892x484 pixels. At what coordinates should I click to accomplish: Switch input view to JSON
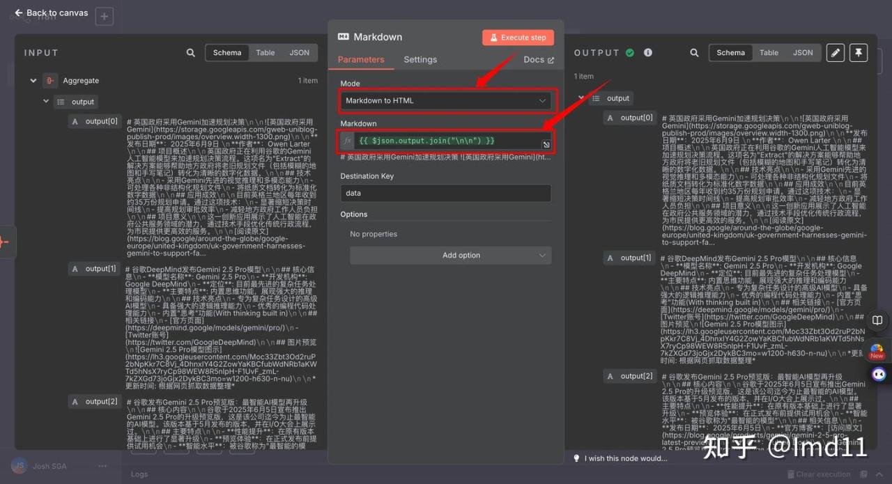300,53
